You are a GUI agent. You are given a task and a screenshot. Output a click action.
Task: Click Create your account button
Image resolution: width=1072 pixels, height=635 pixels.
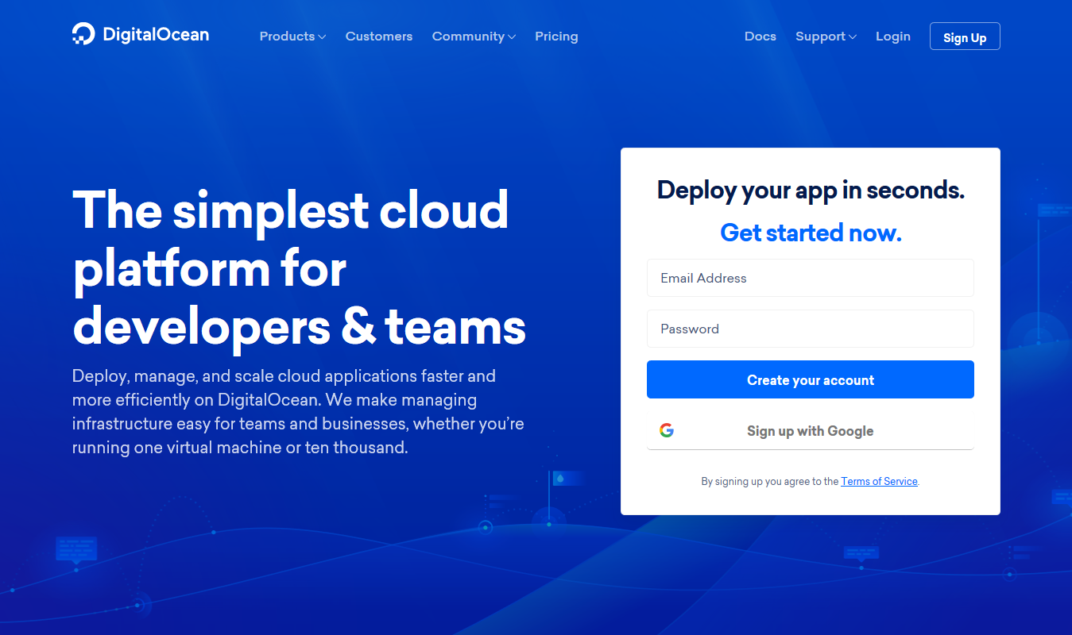[811, 379]
